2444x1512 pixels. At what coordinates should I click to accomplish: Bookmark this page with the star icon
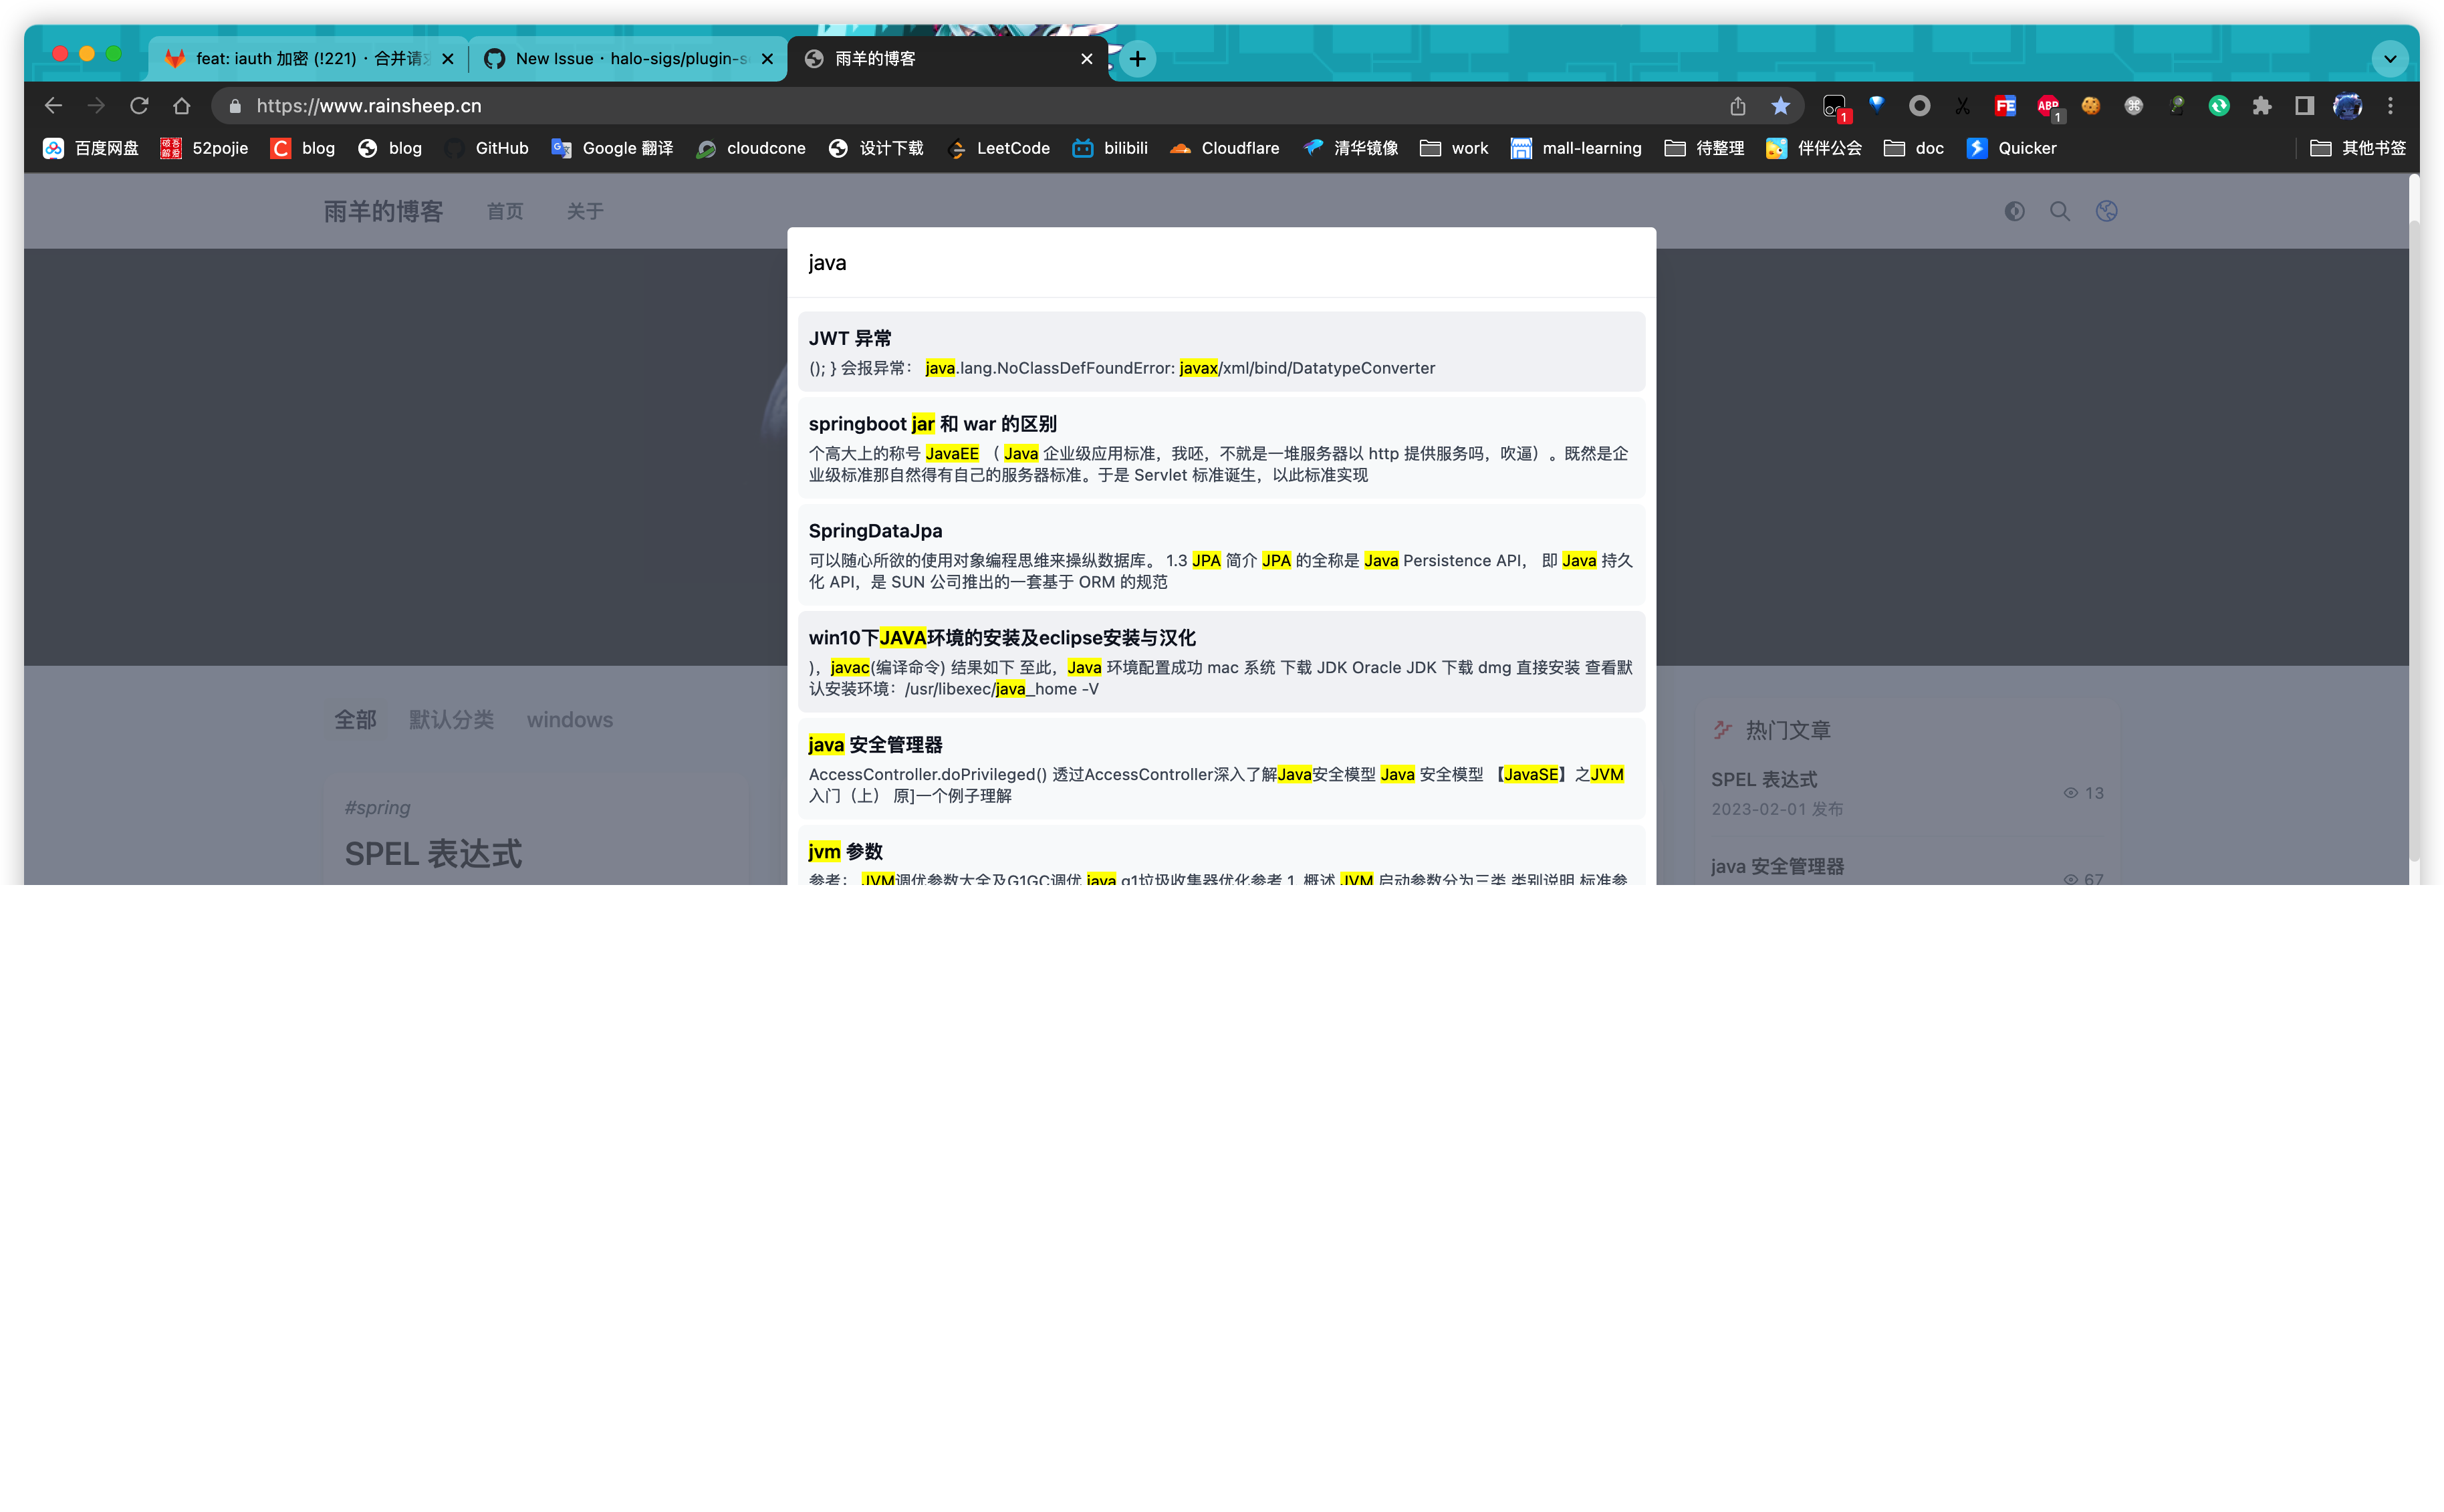click(x=1780, y=105)
